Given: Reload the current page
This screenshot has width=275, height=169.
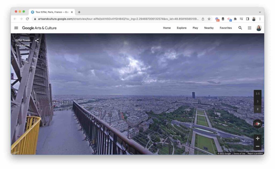Looking at the screenshot, I should [x=28, y=19].
